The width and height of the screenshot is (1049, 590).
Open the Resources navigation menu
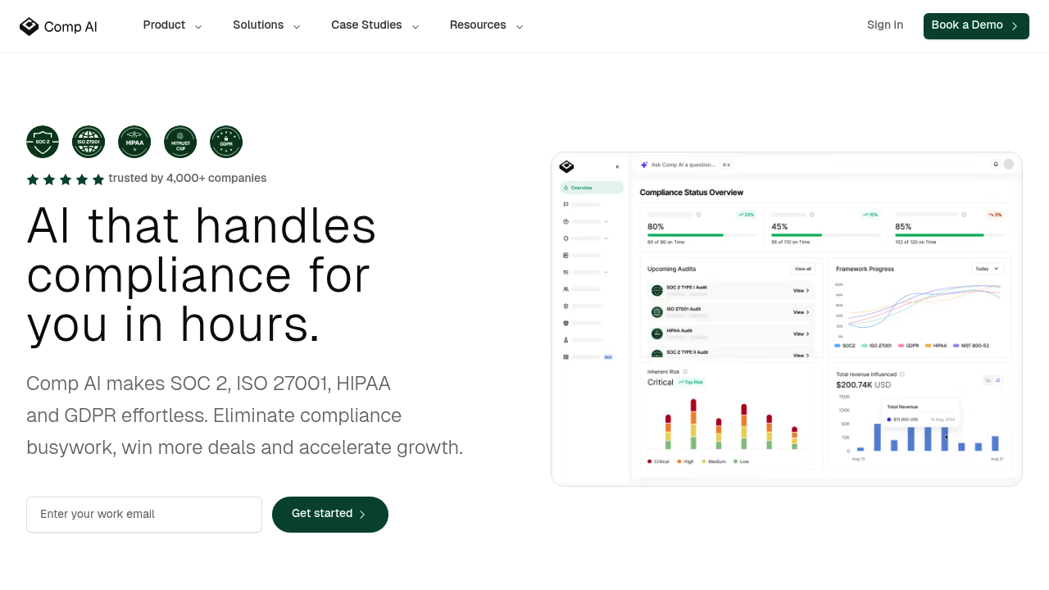(486, 25)
